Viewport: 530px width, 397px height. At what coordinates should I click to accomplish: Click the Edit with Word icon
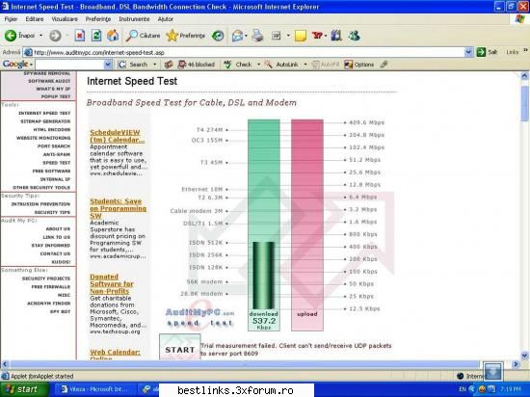click(277, 36)
